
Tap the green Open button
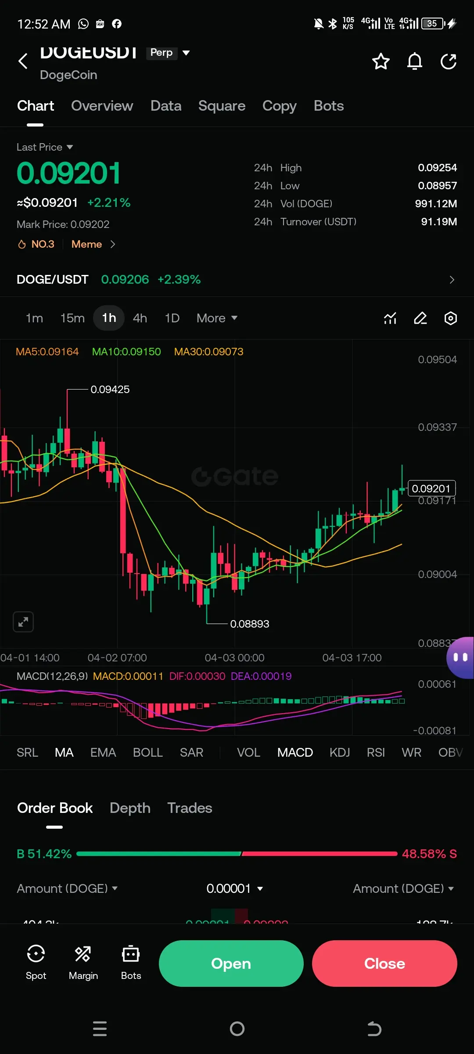pos(231,964)
